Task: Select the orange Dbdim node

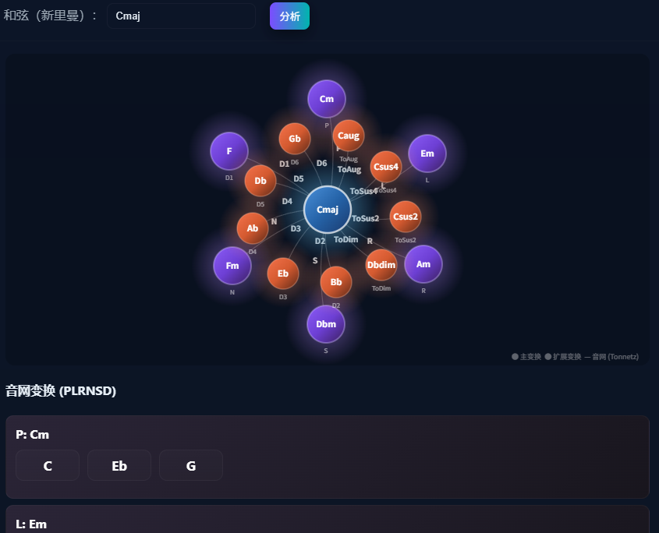Action: point(381,265)
